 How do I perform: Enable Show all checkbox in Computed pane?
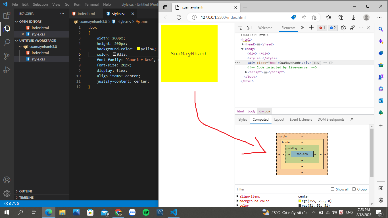click(333, 189)
